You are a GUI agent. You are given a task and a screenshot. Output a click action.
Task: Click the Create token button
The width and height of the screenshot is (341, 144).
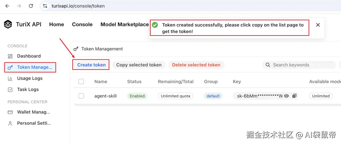91,65
